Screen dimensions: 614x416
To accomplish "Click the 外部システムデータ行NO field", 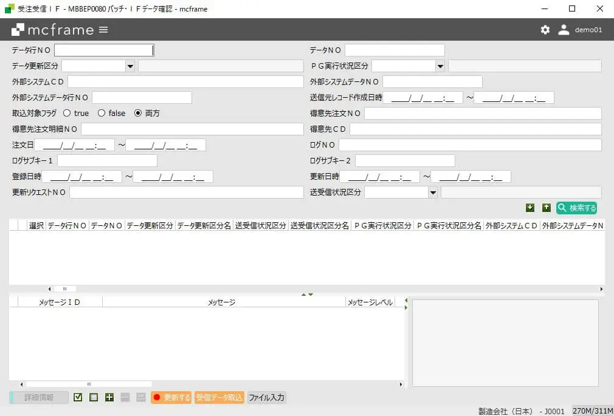I will [x=142, y=97].
